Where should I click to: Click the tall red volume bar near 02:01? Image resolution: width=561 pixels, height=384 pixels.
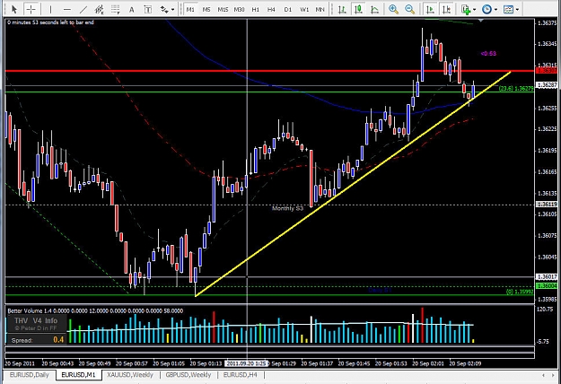tap(422, 326)
